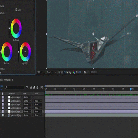Click current time indicator in timeline
This screenshot has width=138, height=138.
tap(131, 89)
